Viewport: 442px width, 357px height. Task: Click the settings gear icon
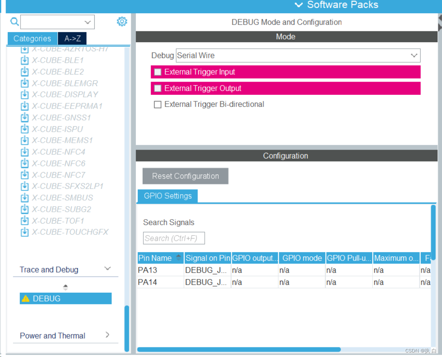click(122, 21)
